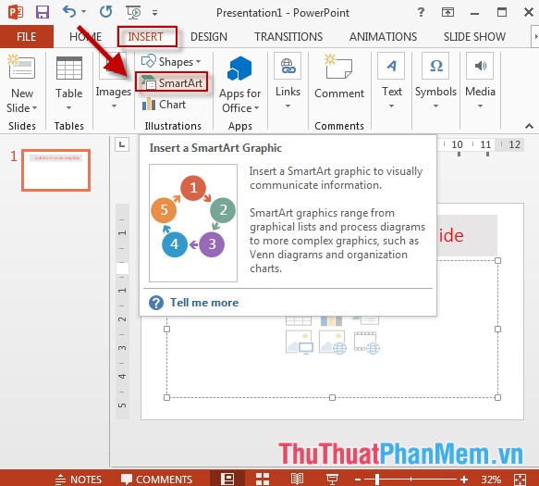Insert a Chart from Illustrations group
Image resolution: width=539 pixels, height=486 pixels.
point(165,105)
